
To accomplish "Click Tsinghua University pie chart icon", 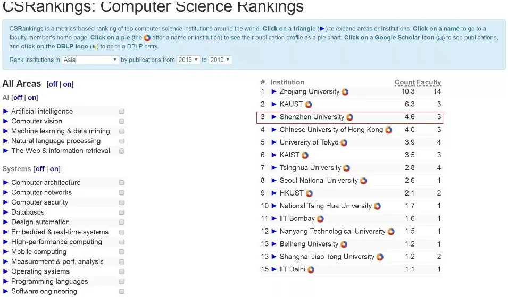I will coord(346,168).
